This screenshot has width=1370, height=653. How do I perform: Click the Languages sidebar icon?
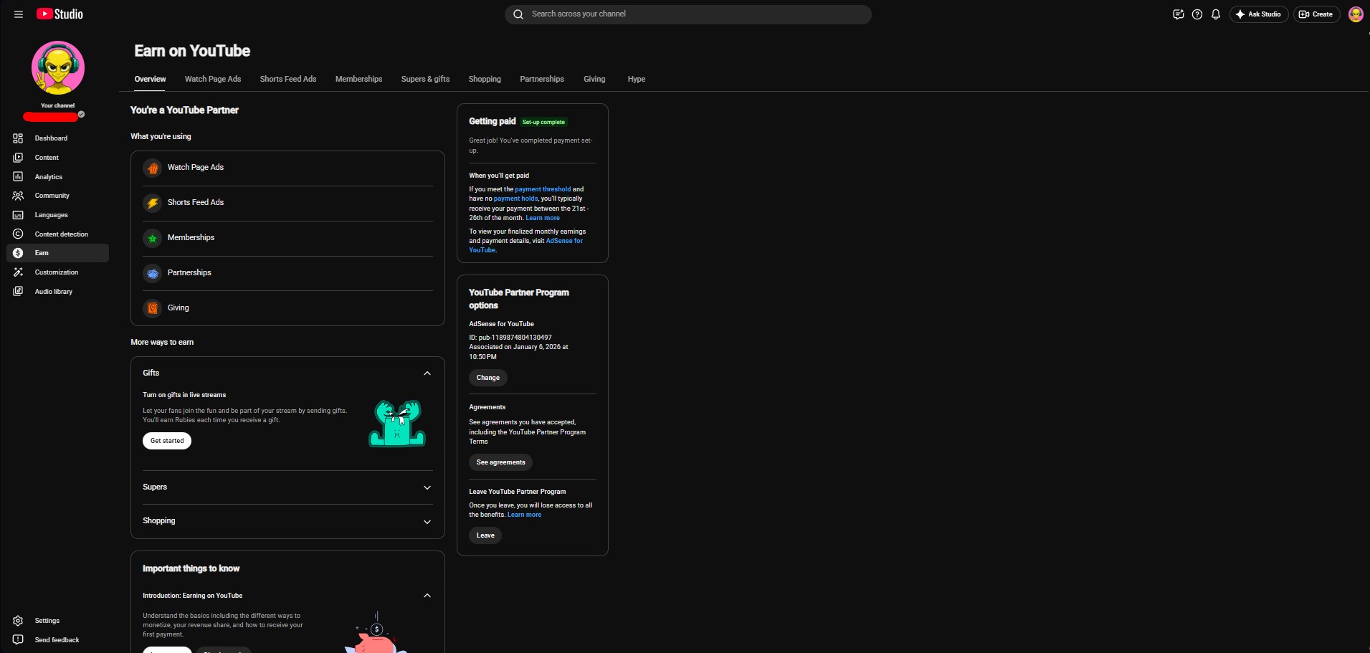click(x=18, y=215)
